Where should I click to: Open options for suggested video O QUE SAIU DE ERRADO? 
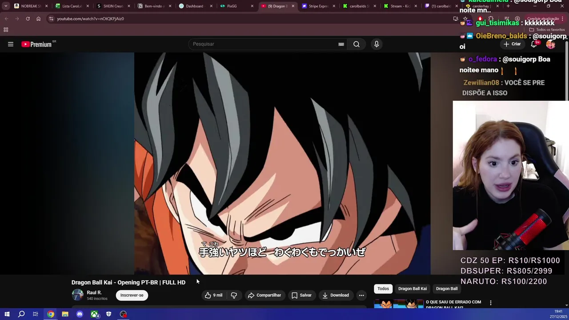(491, 303)
